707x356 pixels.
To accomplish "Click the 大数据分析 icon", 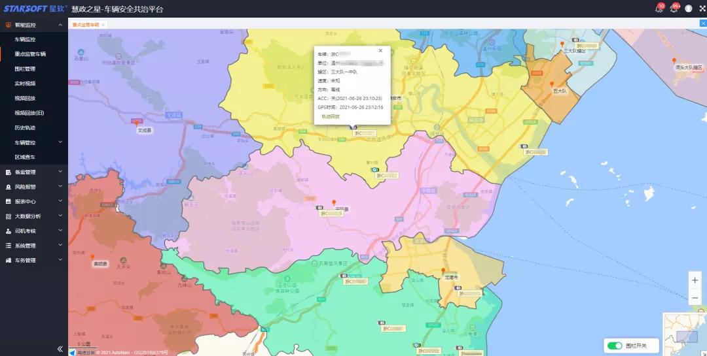I will (8, 216).
